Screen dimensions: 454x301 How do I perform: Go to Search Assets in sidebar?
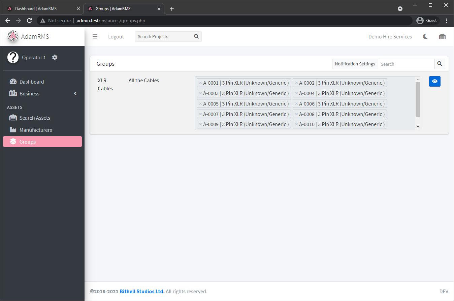35,118
